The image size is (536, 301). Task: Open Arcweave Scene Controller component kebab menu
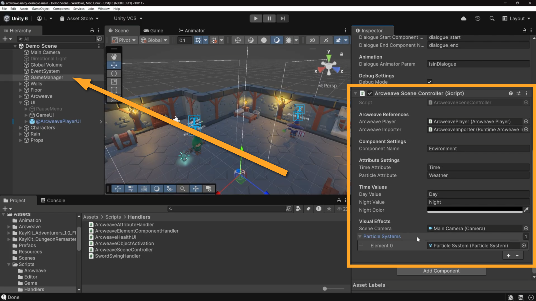(x=527, y=93)
